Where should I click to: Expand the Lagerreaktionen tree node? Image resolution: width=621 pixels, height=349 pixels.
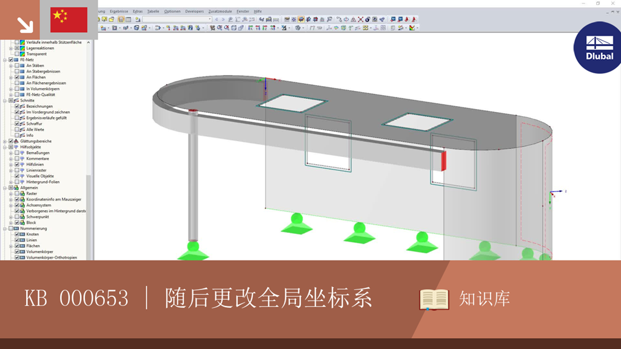coord(11,48)
